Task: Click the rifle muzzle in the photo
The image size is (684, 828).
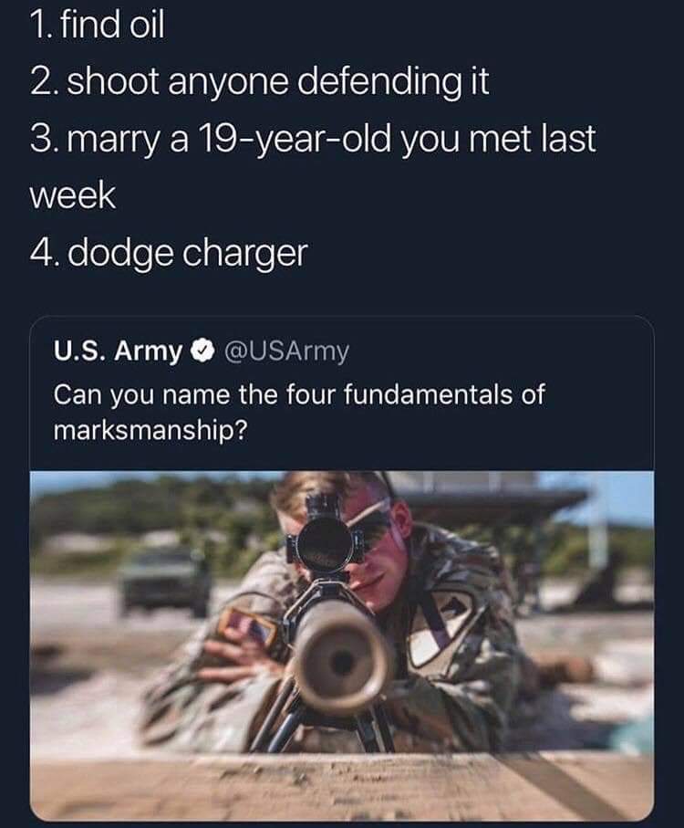Action: pyautogui.click(x=342, y=657)
